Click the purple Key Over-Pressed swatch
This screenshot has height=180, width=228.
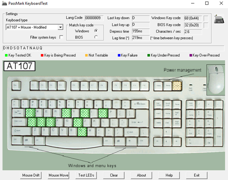coord(191,55)
